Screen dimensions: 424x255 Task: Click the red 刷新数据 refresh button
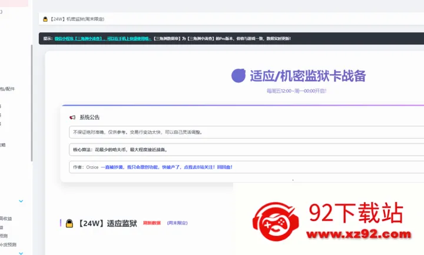pyautogui.click(x=151, y=223)
